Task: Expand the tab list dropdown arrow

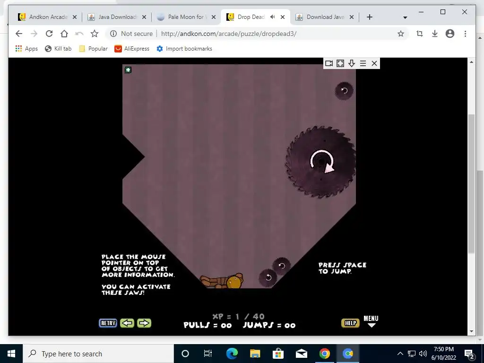Action: [405, 17]
